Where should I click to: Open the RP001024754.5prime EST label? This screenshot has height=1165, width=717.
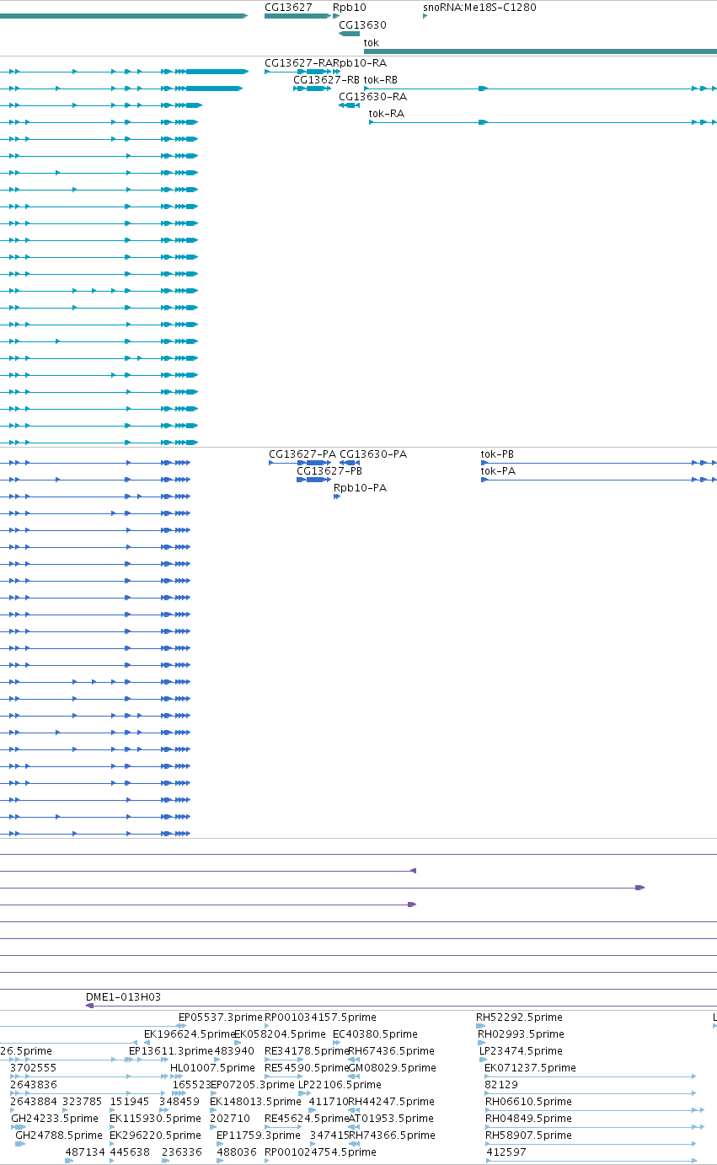320,1152
